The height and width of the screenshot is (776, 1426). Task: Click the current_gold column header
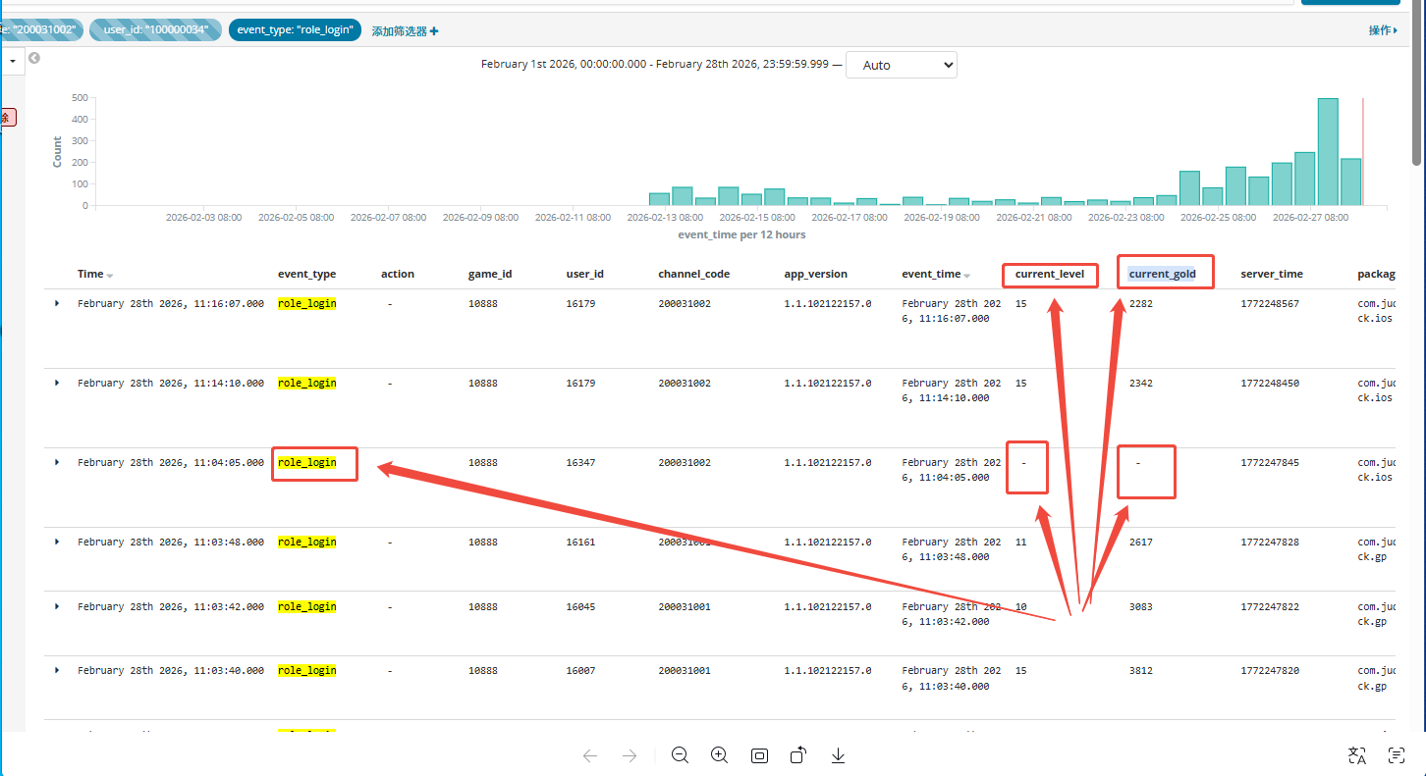point(1163,274)
